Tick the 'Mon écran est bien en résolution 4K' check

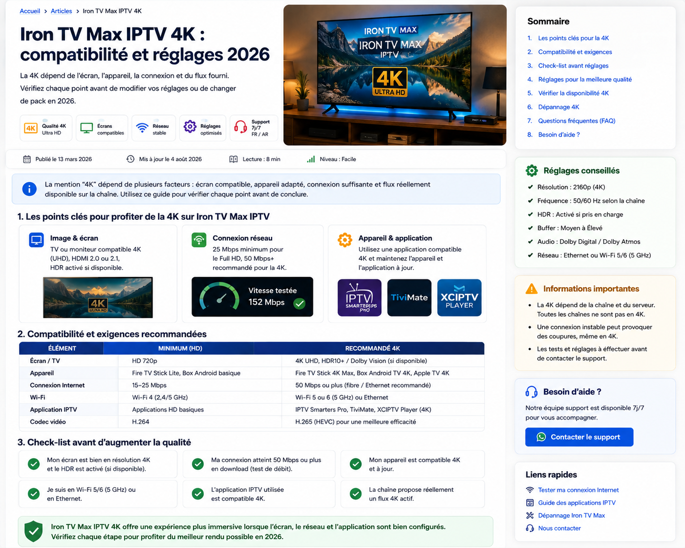[34, 464]
